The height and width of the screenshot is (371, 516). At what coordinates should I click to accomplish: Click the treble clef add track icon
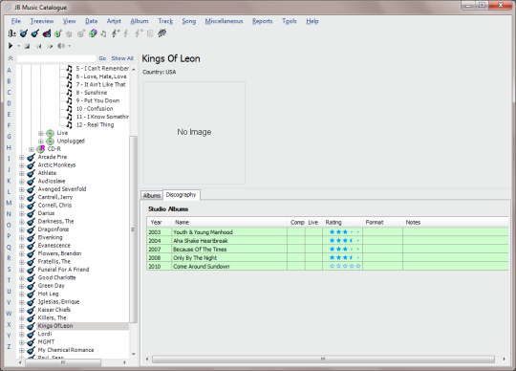click(x=116, y=33)
